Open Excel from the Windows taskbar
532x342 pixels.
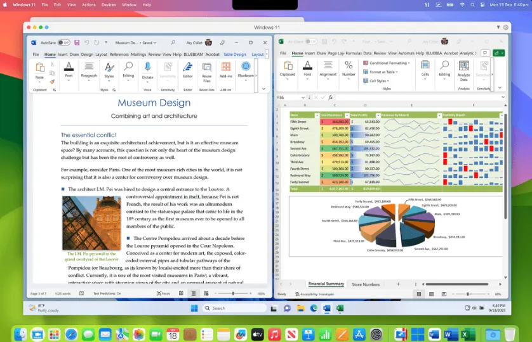click(x=340, y=308)
